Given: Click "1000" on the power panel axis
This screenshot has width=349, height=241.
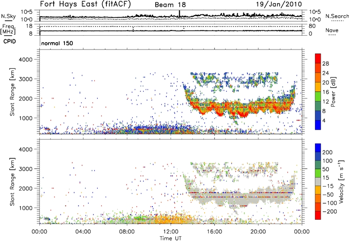Looking at the screenshot, I should point(25,118).
